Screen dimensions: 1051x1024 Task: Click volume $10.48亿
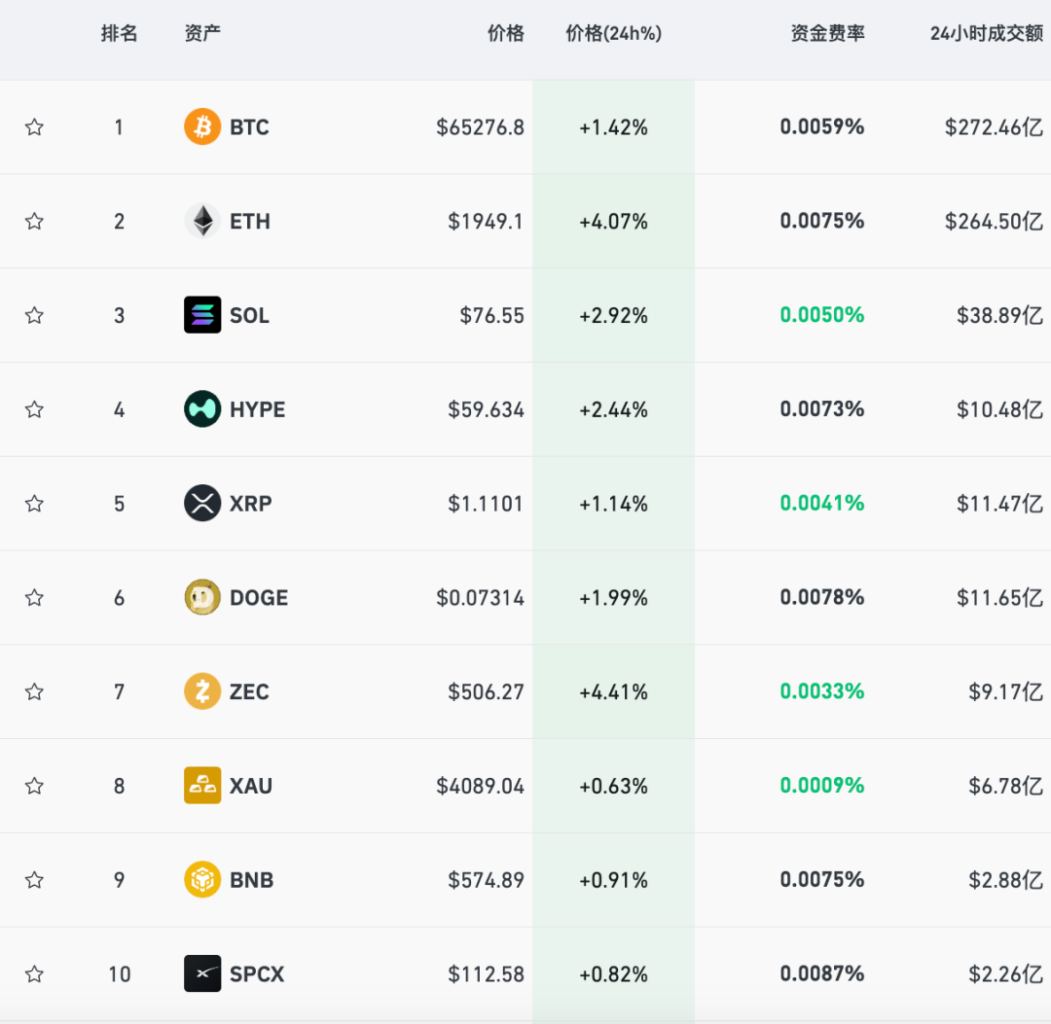pos(1000,409)
